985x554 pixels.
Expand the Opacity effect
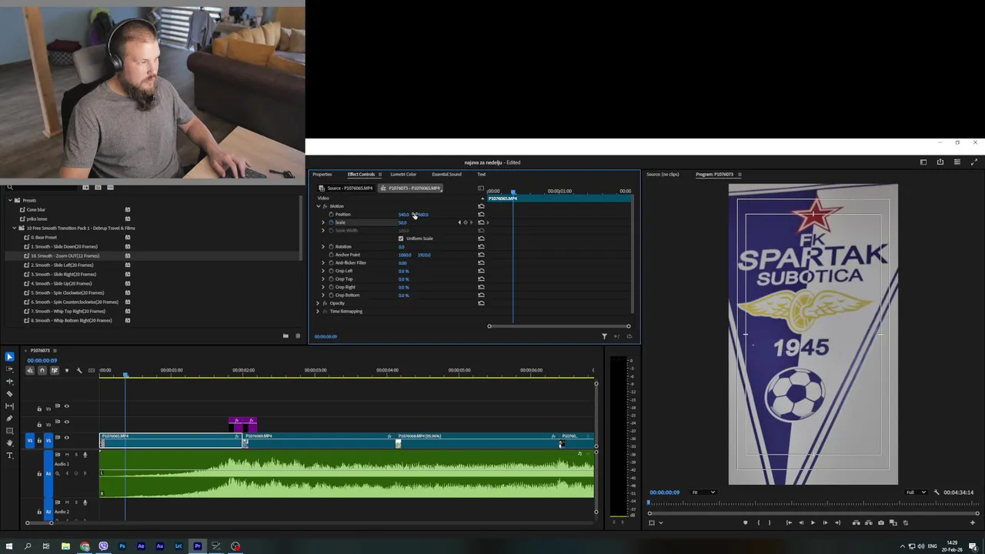pyautogui.click(x=318, y=303)
